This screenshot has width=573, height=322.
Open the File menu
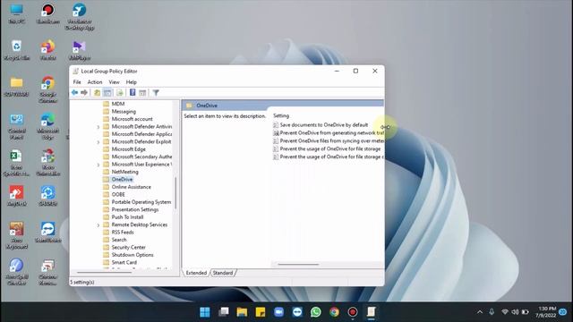[x=77, y=82]
